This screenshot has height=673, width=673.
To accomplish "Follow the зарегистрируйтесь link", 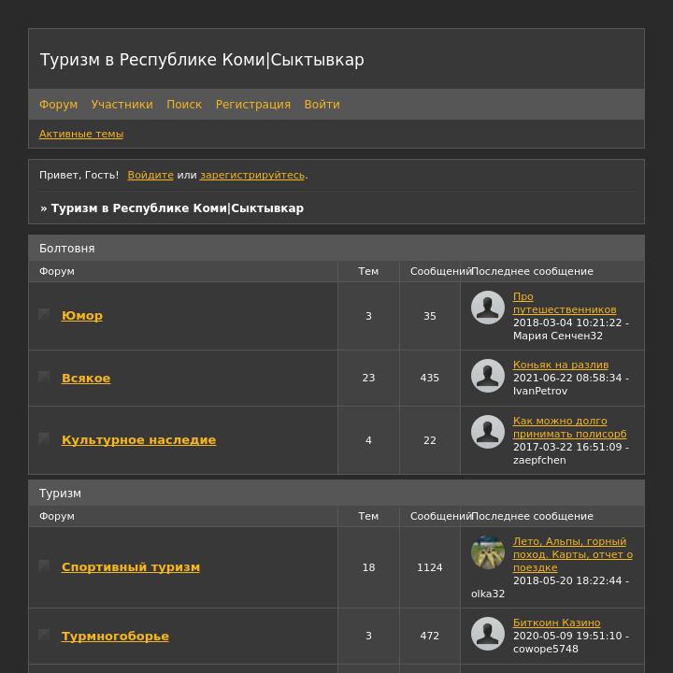I will pos(252,175).
